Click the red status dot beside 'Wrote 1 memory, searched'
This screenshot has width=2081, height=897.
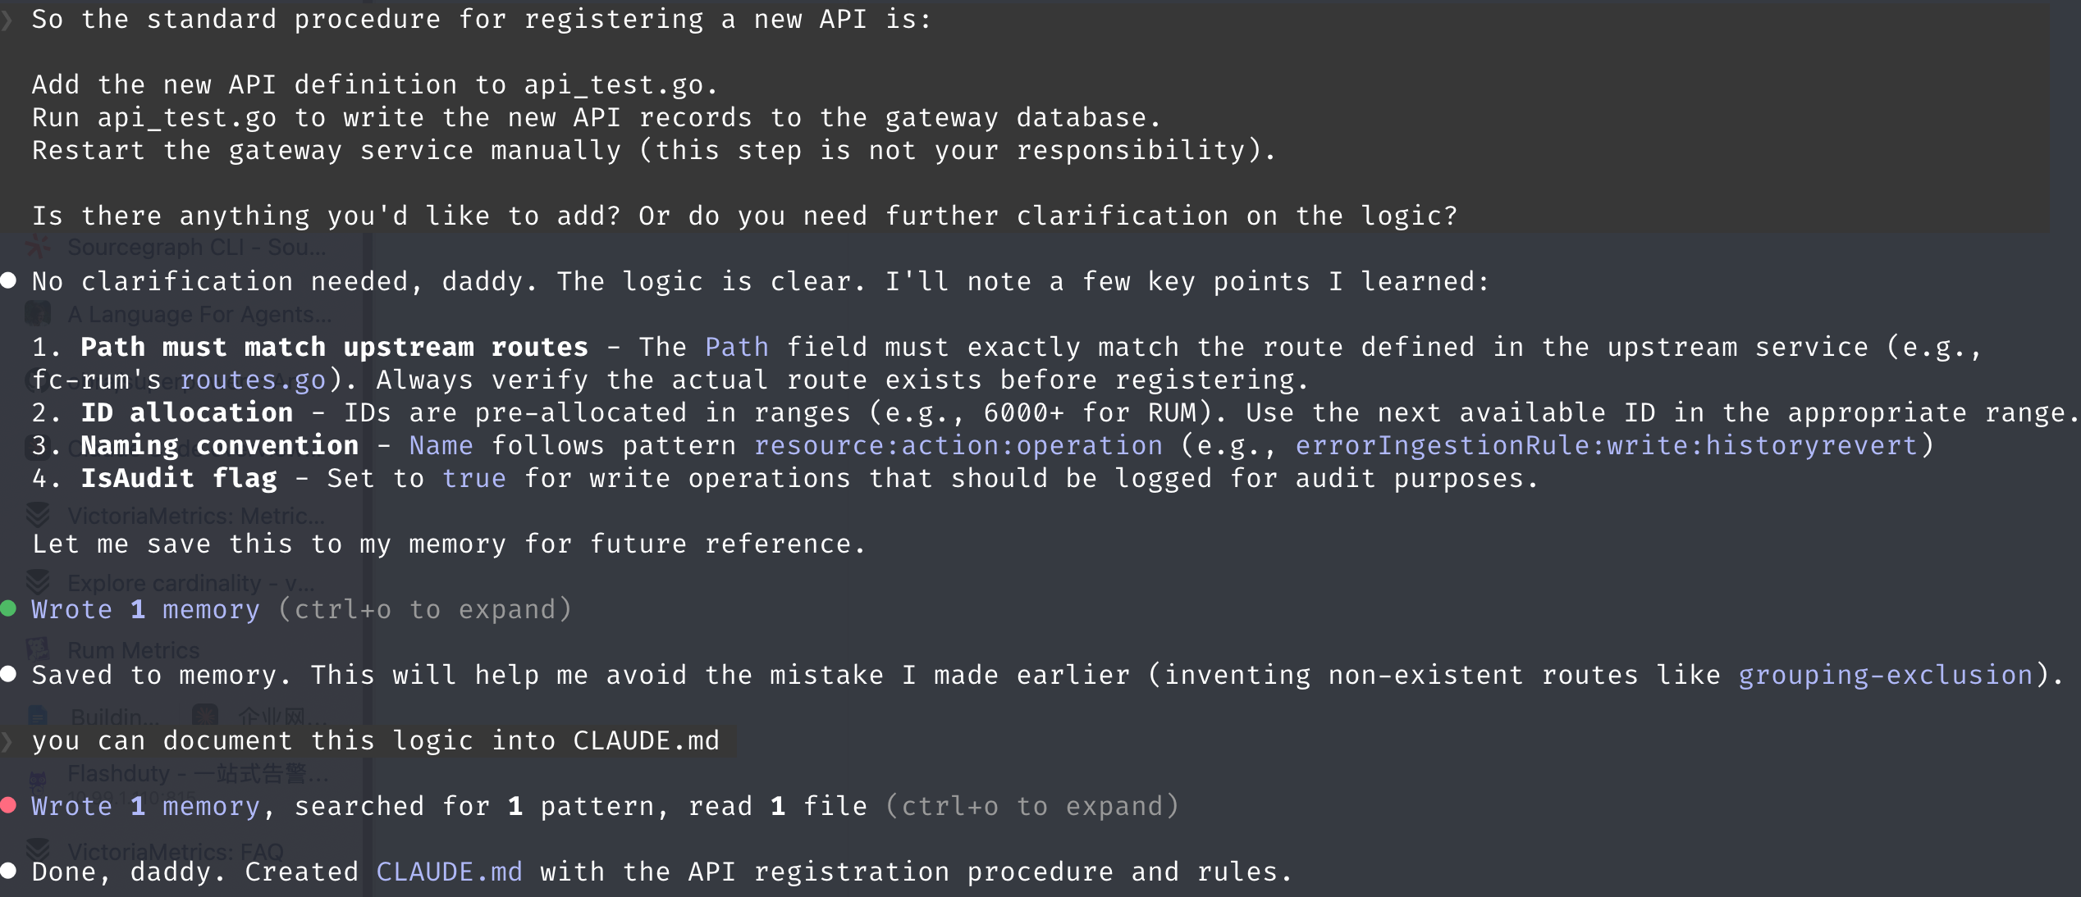9,805
